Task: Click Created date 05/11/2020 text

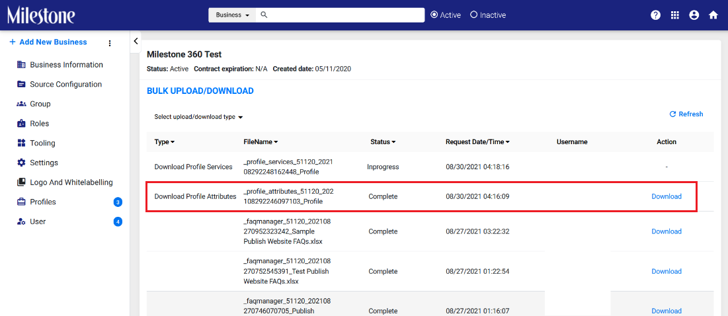Action: [x=312, y=69]
